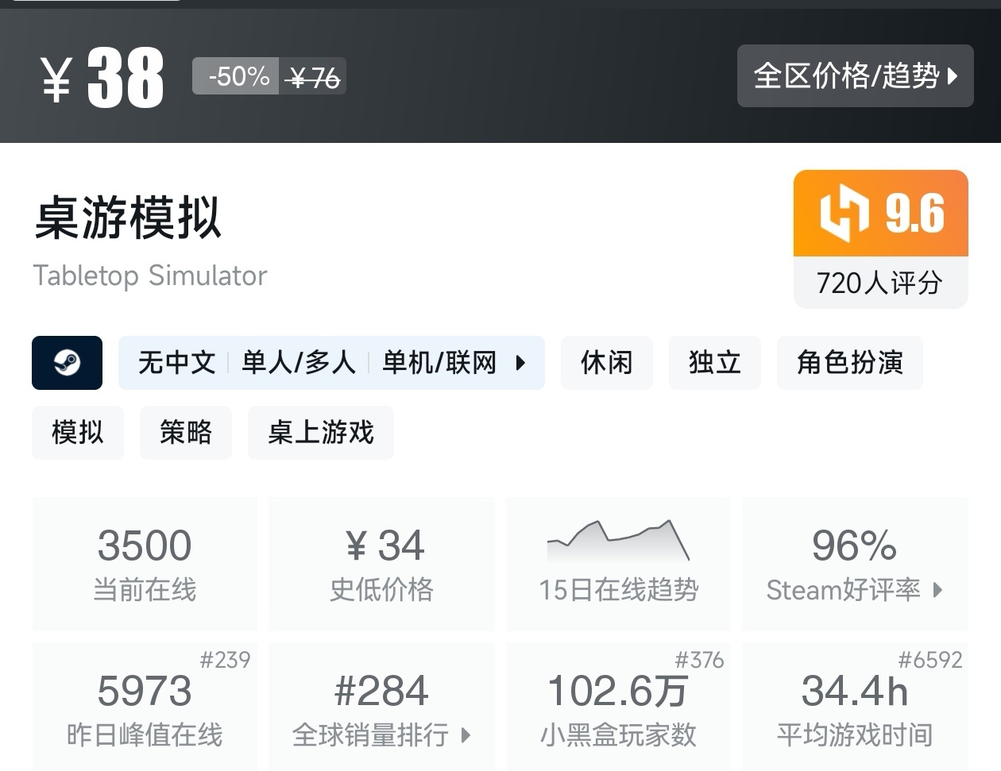Tap the 720人评分 rating count

pos(880,283)
